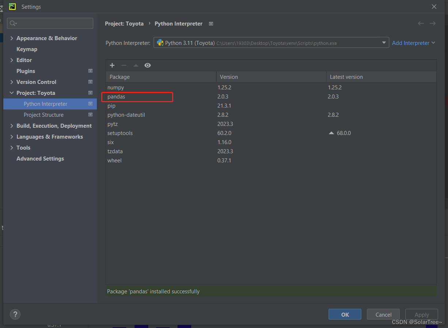Screen dimensions: 448x328
Task: Select the six package row
Action: click(x=271, y=142)
